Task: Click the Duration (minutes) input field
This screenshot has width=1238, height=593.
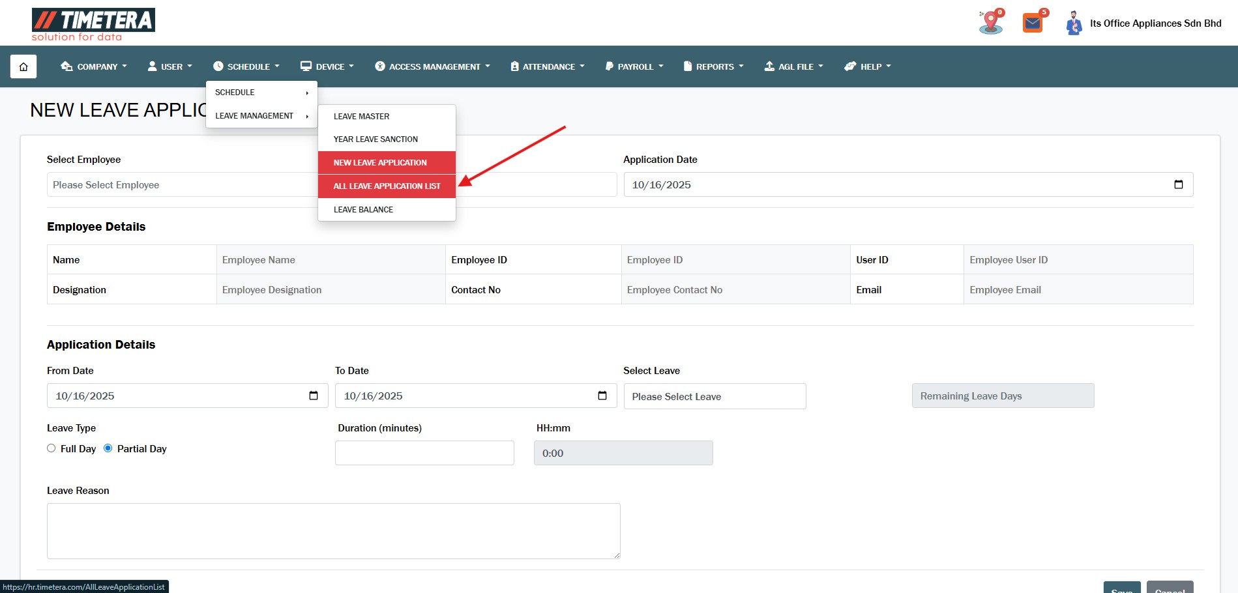Action: coord(424,453)
